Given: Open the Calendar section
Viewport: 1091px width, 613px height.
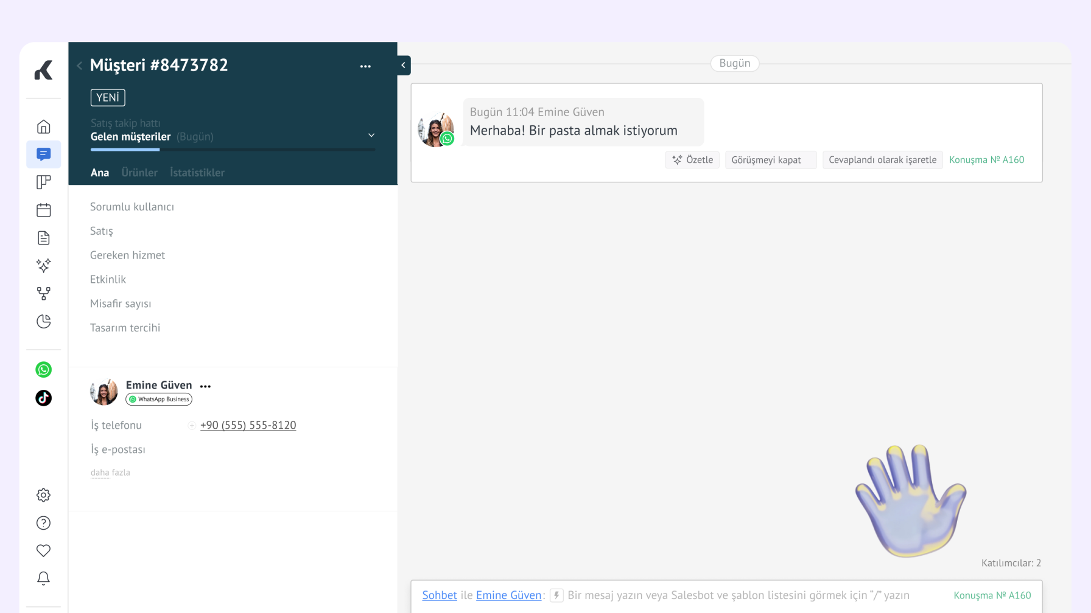Looking at the screenshot, I should [x=43, y=209].
